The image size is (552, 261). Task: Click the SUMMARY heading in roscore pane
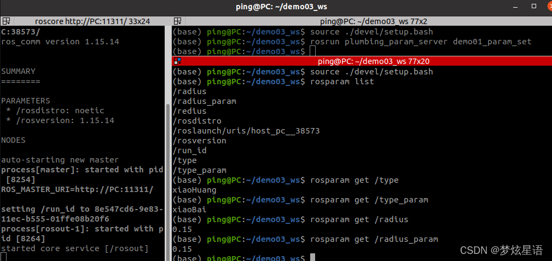(x=18, y=72)
